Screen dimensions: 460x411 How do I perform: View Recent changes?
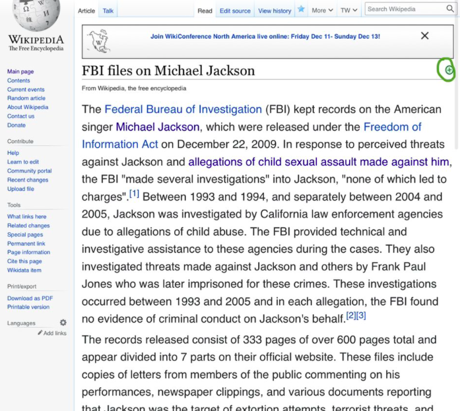[28, 180]
